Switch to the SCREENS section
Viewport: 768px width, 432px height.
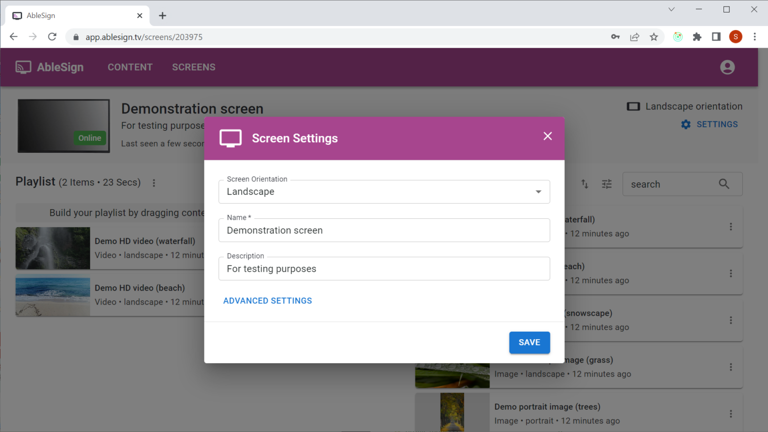click(x=193, y=67)
